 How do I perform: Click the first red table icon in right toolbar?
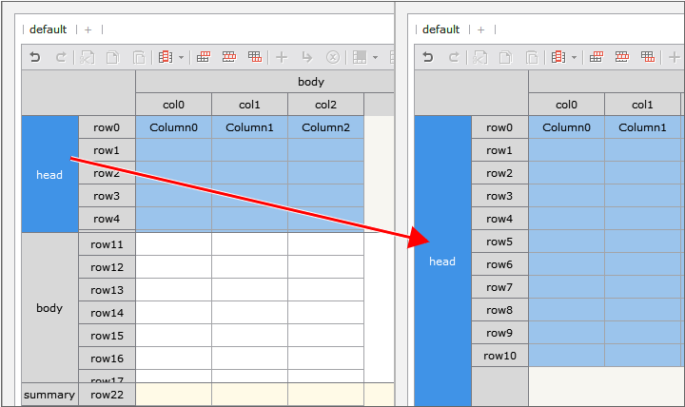(x=597, y=57)
